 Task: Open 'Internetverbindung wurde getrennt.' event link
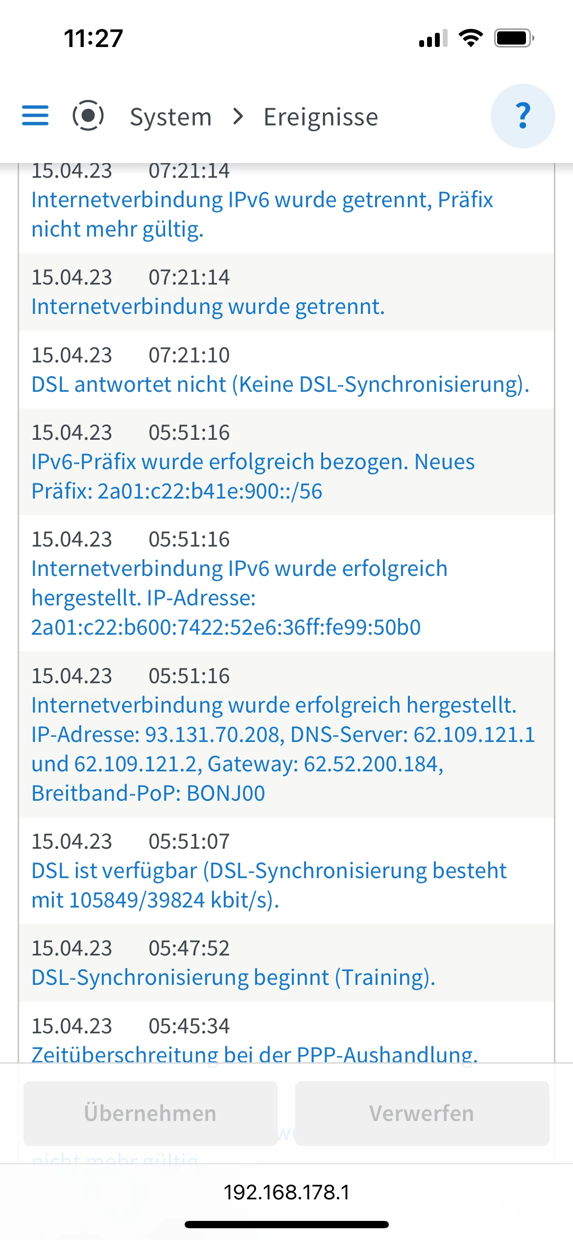click(x=208, y=307)
